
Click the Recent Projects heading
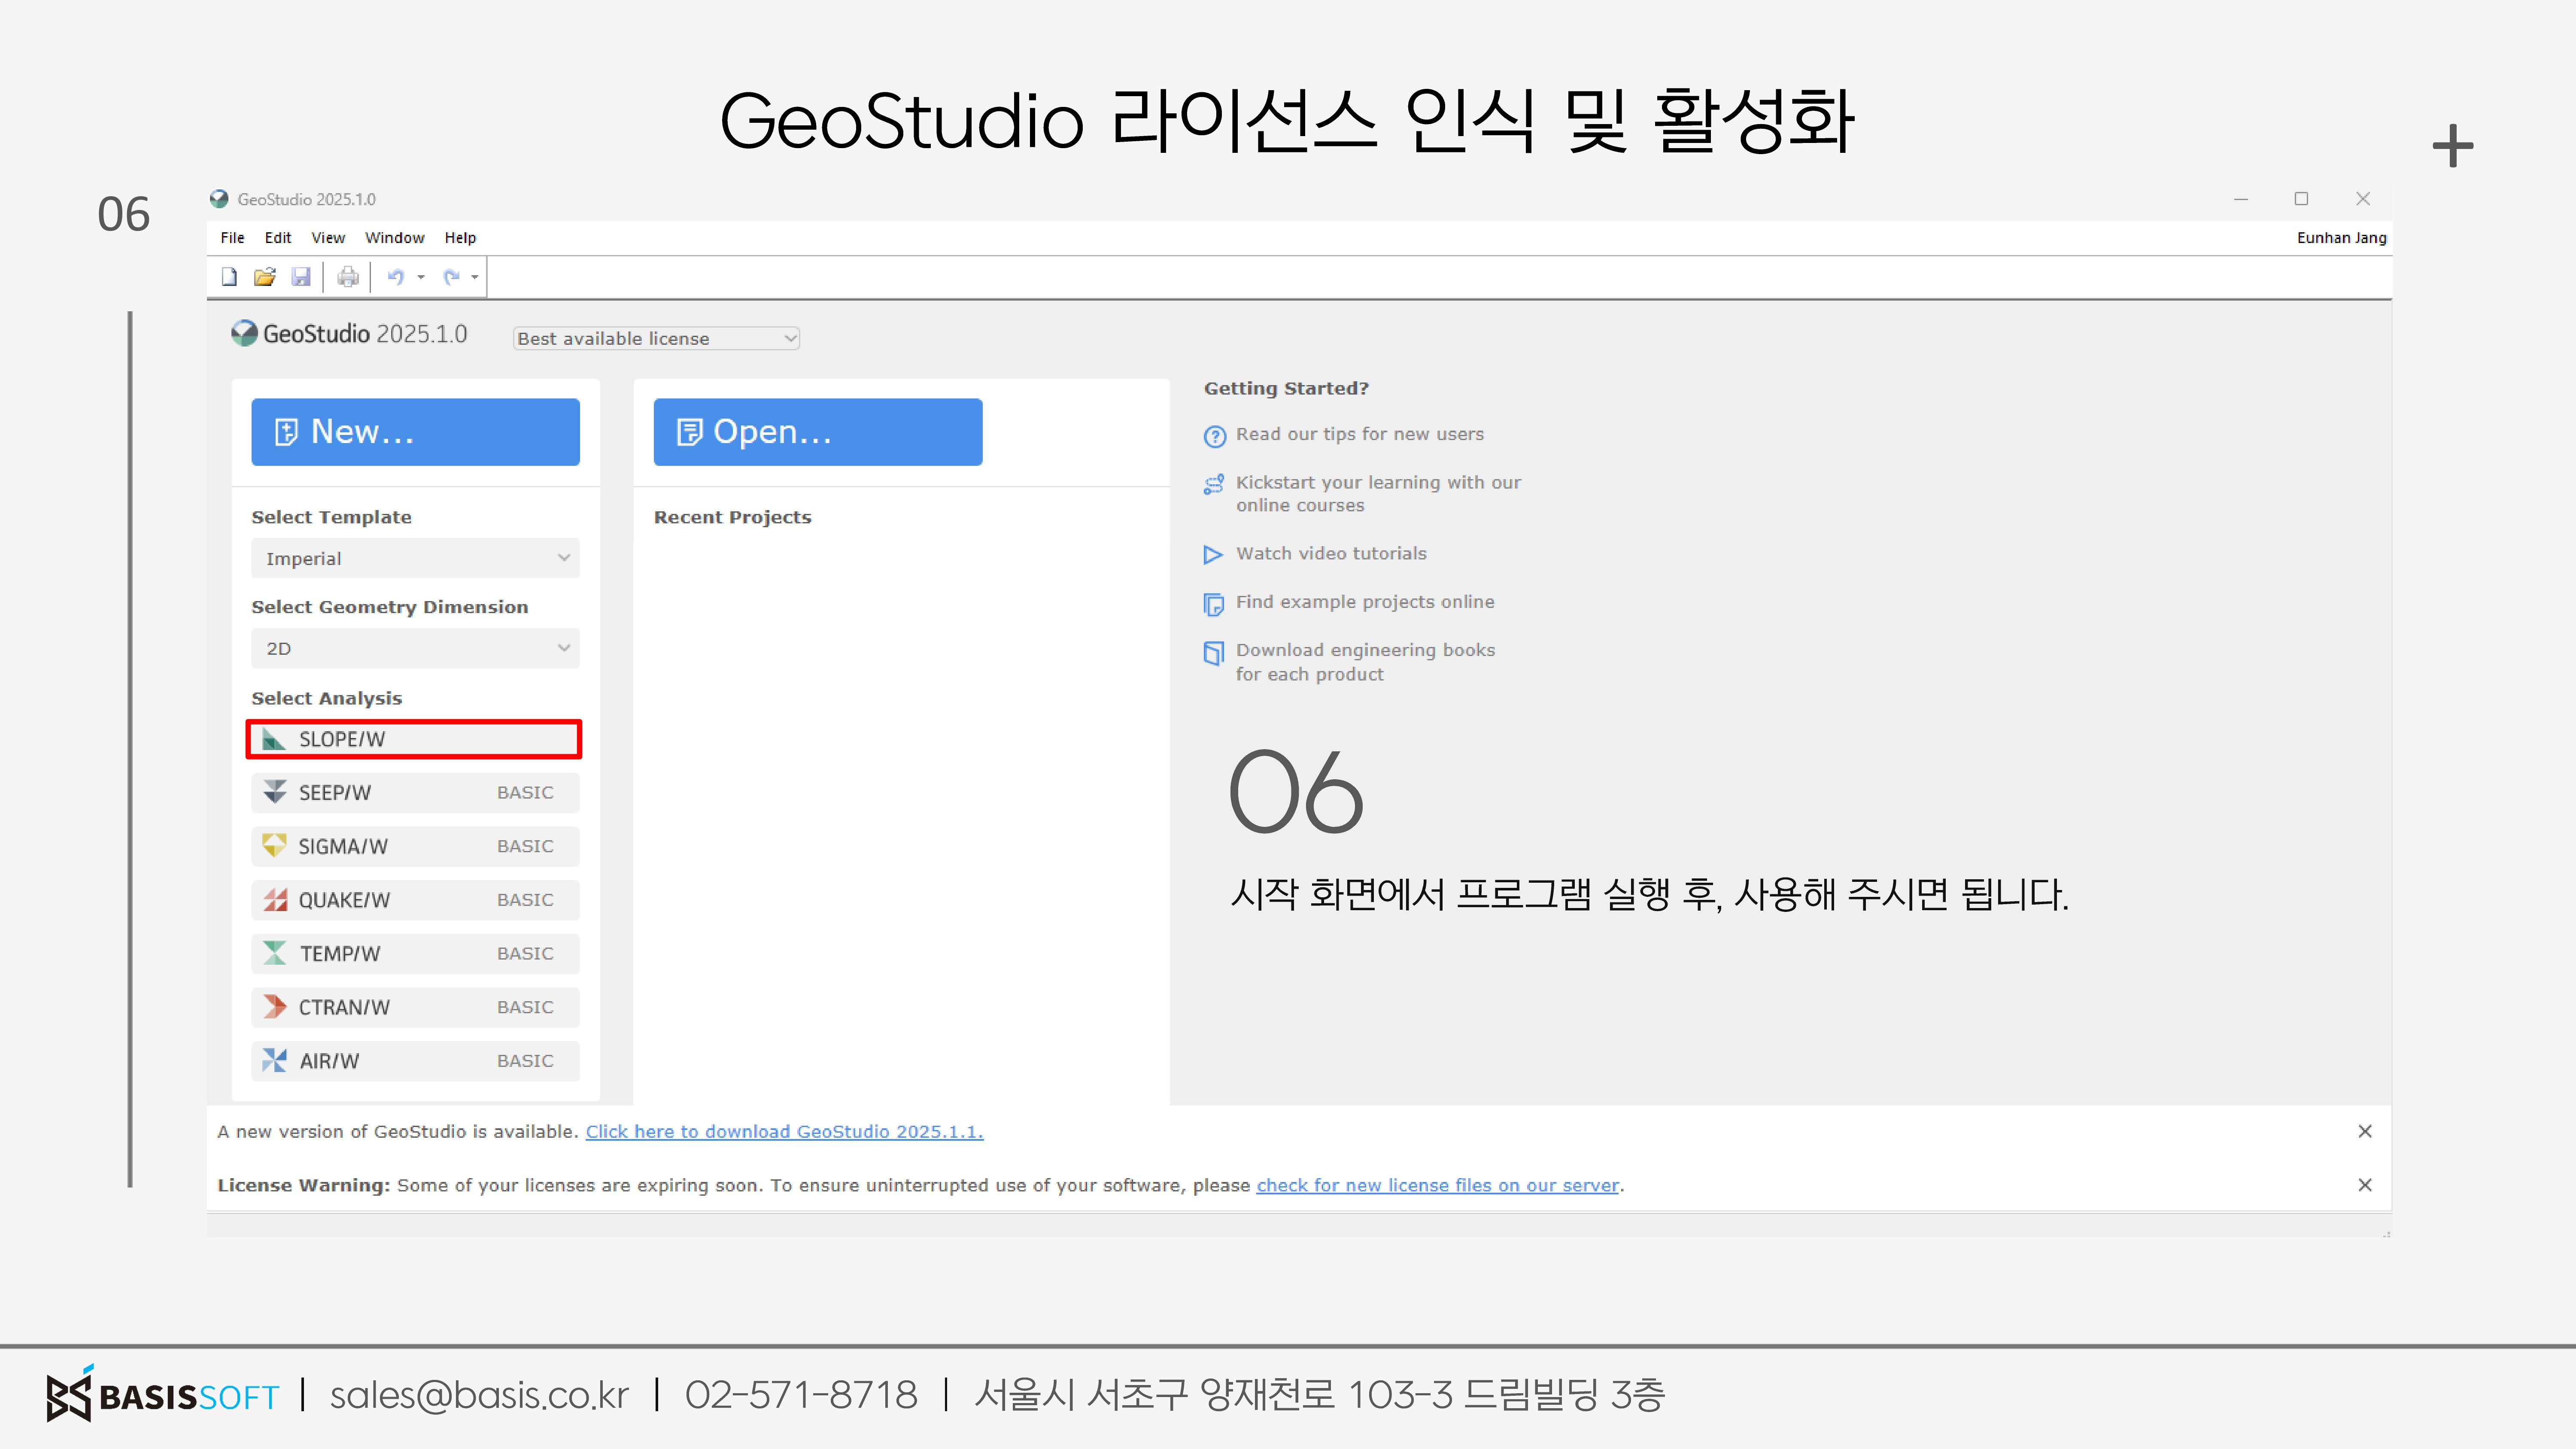coord(732,517)
